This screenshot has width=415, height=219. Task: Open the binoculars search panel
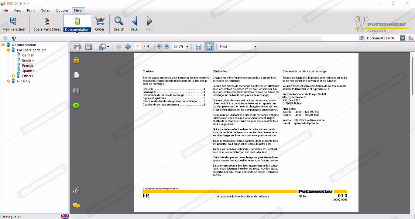(x=76, y=91)
